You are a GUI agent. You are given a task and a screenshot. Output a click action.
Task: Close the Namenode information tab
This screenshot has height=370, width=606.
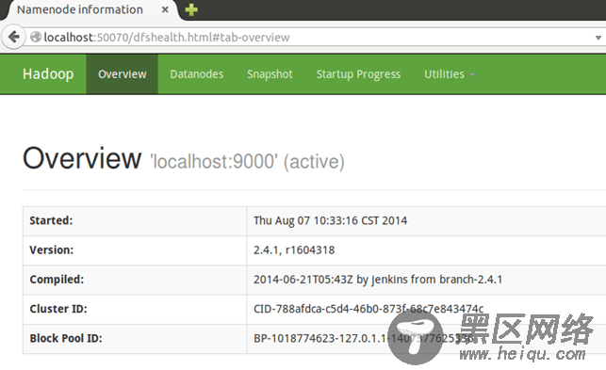pyautogui.click(x=165, y=9)
